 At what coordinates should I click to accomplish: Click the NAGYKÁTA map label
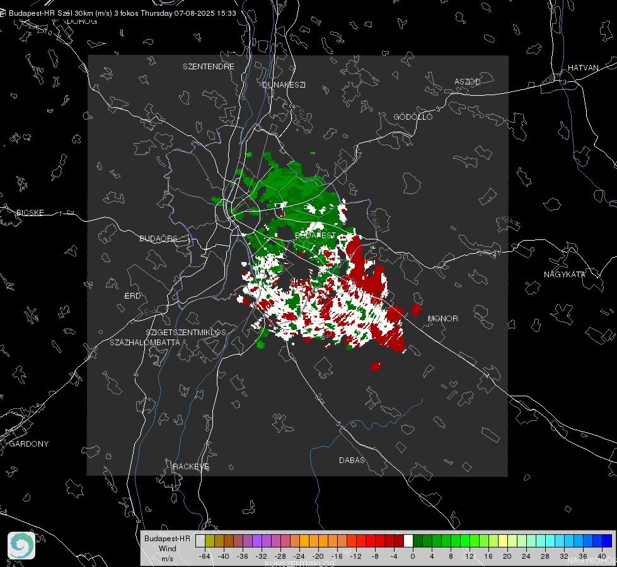pyautogui.click(x=565, y=275)
